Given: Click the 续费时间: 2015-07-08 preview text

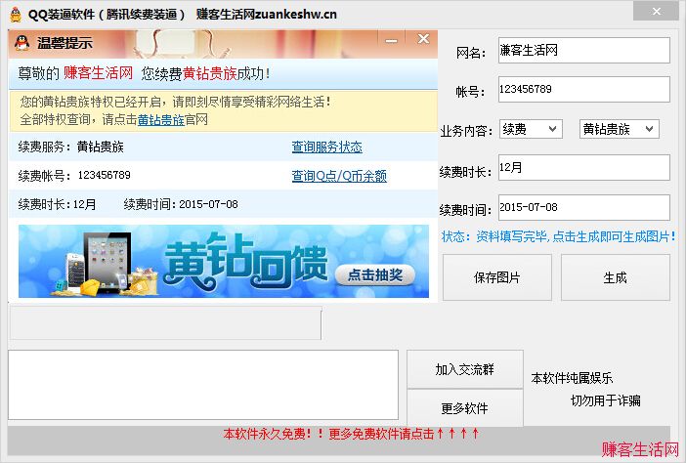Looking at the screenshot, I should pos(181,204).
